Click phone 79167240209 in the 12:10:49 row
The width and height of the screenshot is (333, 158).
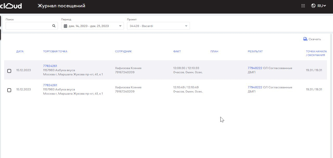(125, 91)
